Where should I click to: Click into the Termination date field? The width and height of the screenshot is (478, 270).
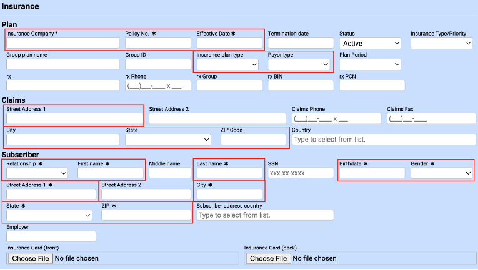point(301,43)
